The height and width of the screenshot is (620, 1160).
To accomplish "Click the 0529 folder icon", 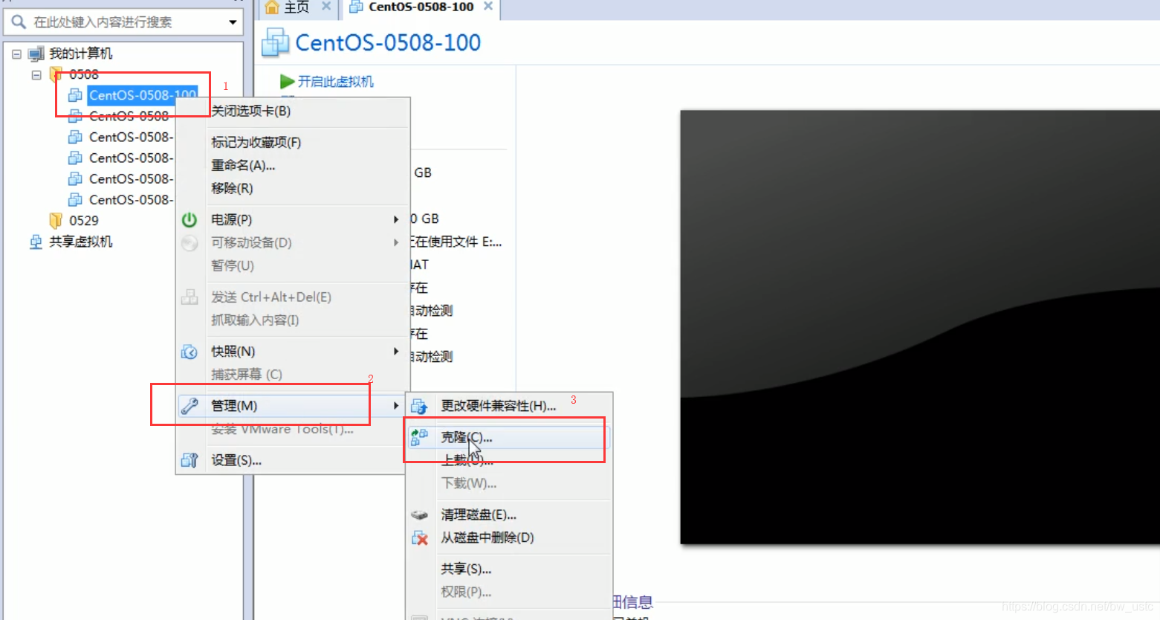I will (x=55, y=221).
